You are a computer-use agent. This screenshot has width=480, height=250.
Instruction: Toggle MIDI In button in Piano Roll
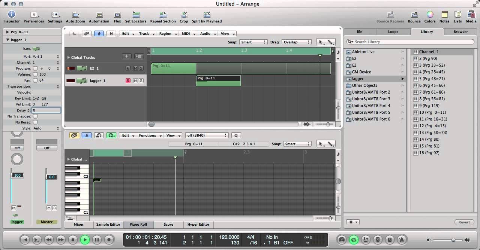[99, 135]
